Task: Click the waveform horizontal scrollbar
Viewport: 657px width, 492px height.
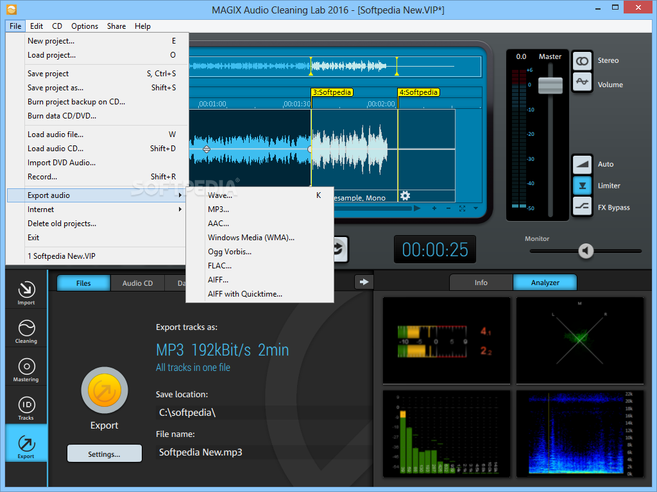Action: [373, 208]
